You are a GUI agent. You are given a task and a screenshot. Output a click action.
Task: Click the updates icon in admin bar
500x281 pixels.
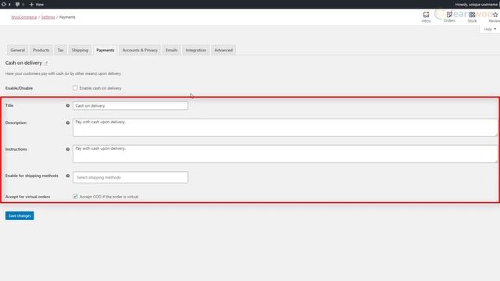coord(4,5)
